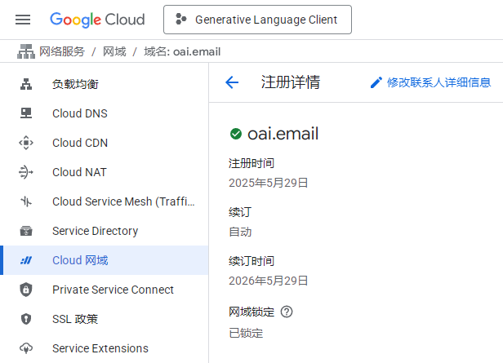The width and height of the screenshot is (503, 363).
Task: Click the green verified checkmark beside oai.email
Action: [x=236, y=134]
